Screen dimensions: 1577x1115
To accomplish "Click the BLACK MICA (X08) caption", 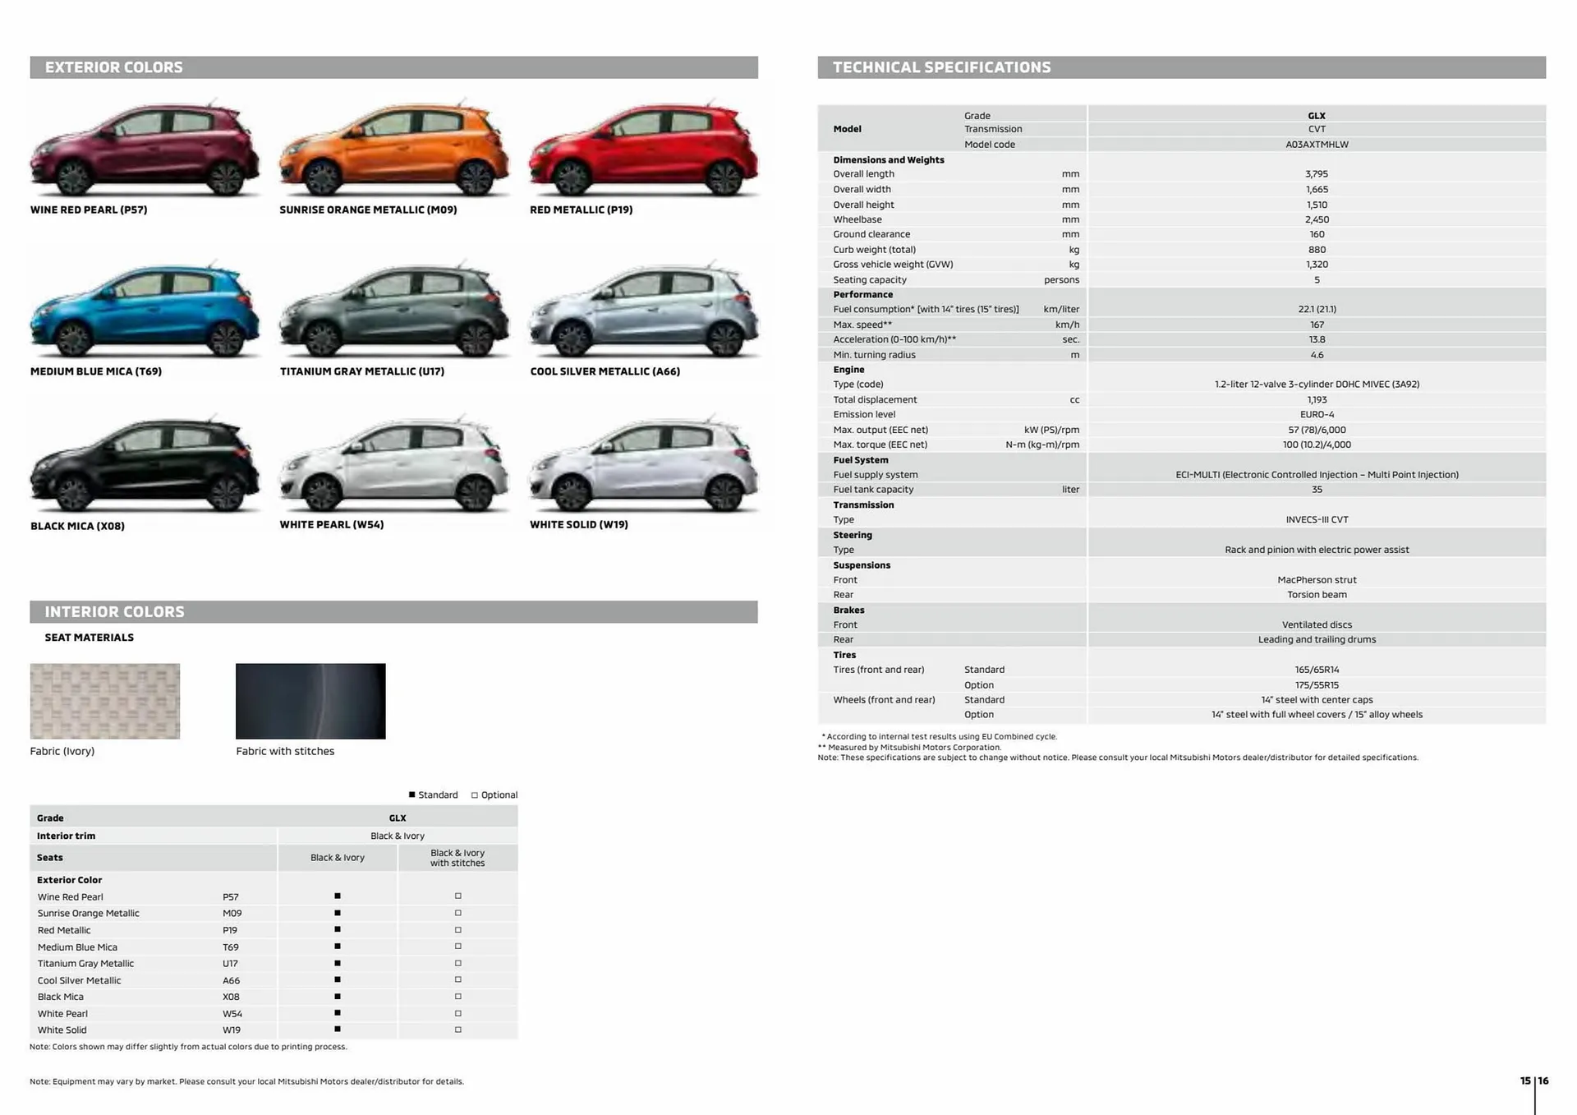I will click(77, 526).
